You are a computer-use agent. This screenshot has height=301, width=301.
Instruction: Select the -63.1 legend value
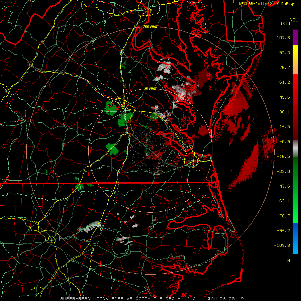point(283,201)
